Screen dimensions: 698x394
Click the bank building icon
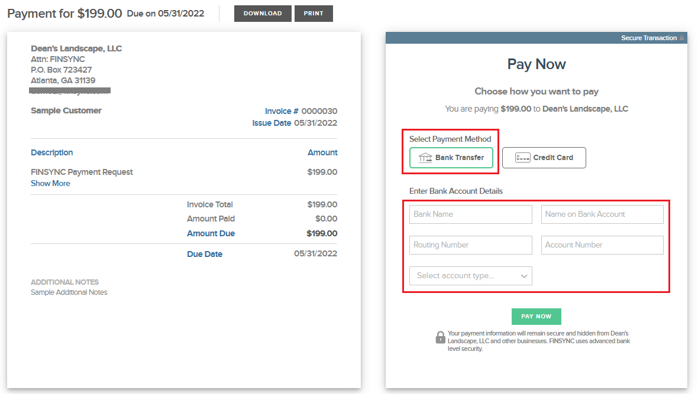[x=425, y=157]
